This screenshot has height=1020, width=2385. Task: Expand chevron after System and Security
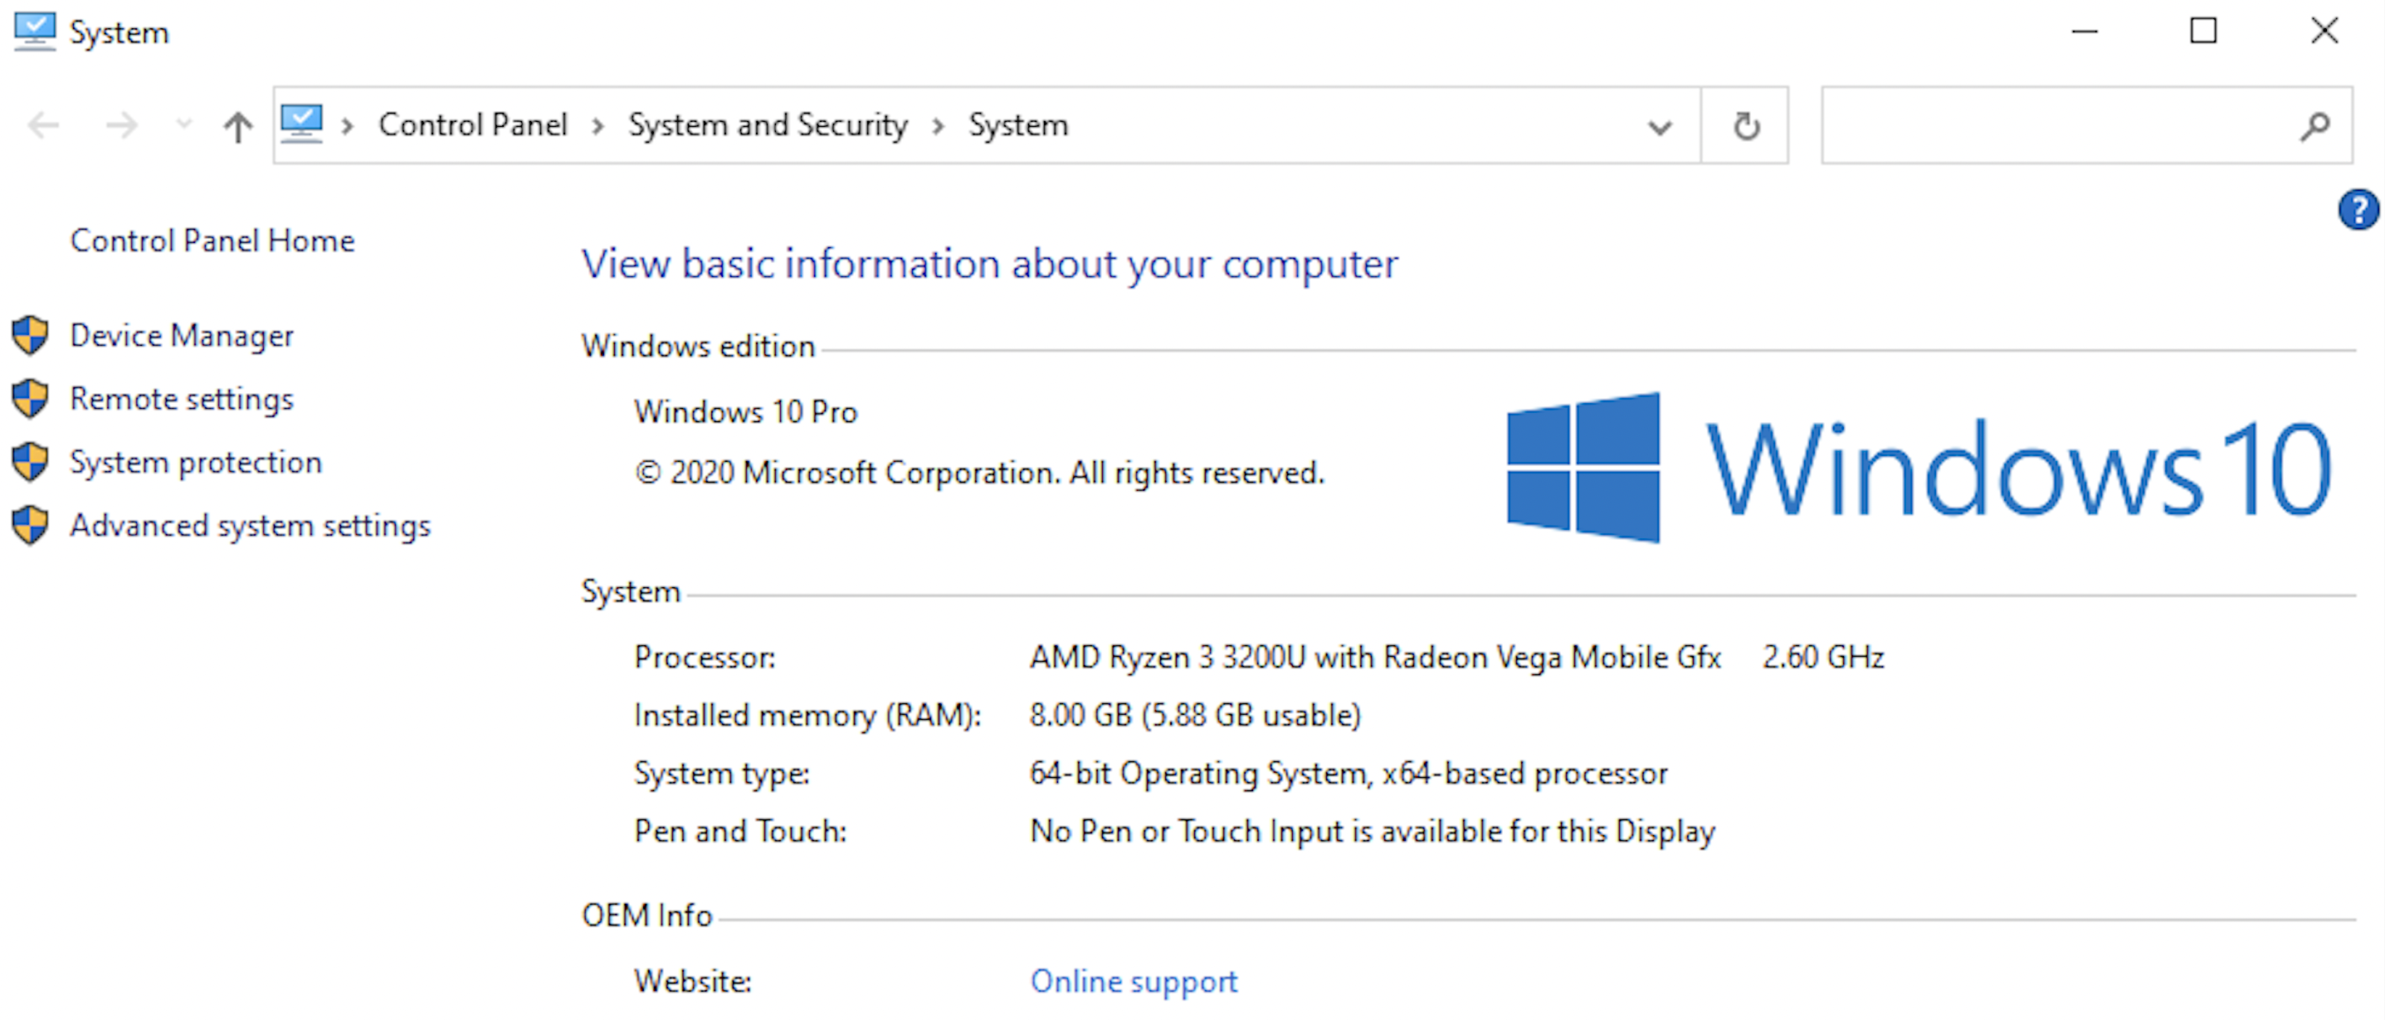click(x=938, y=126)
